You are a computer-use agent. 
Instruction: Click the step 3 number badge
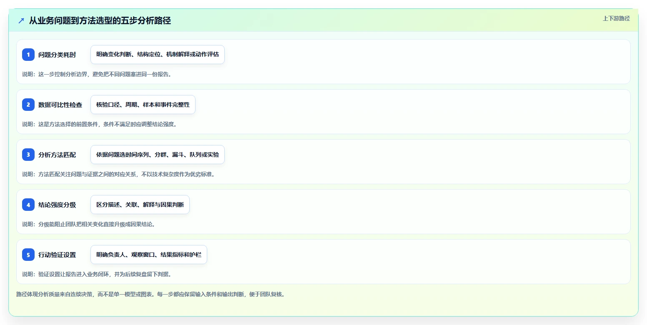pyautogui.click(x=28, y=155)
